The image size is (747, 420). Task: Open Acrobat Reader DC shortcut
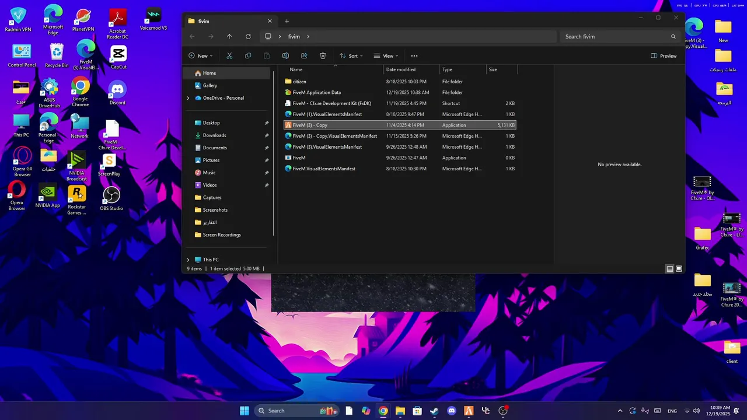pos(117,24)
